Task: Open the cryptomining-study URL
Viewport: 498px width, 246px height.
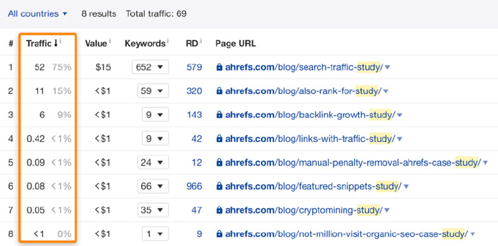Action: click(x=304, y=210)
